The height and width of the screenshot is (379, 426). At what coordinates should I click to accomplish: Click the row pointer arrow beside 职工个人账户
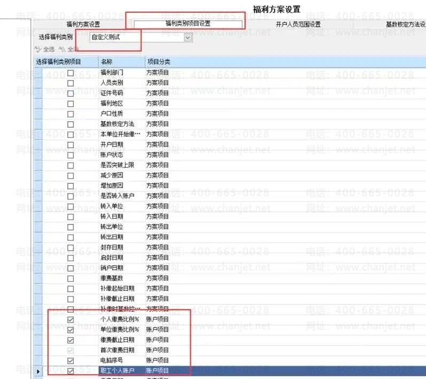click(x=37, y=370)
